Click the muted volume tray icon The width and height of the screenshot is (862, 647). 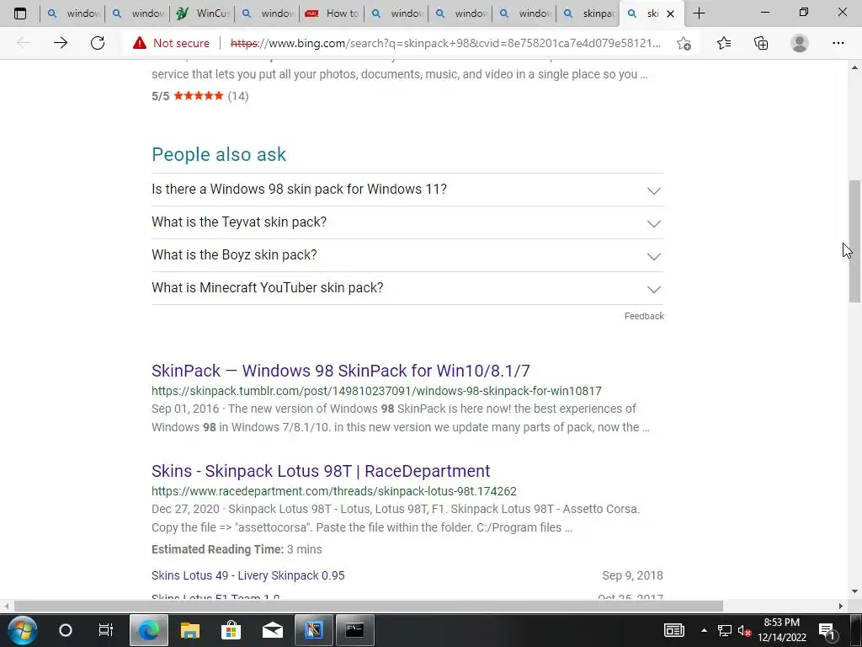click(744, 630)
